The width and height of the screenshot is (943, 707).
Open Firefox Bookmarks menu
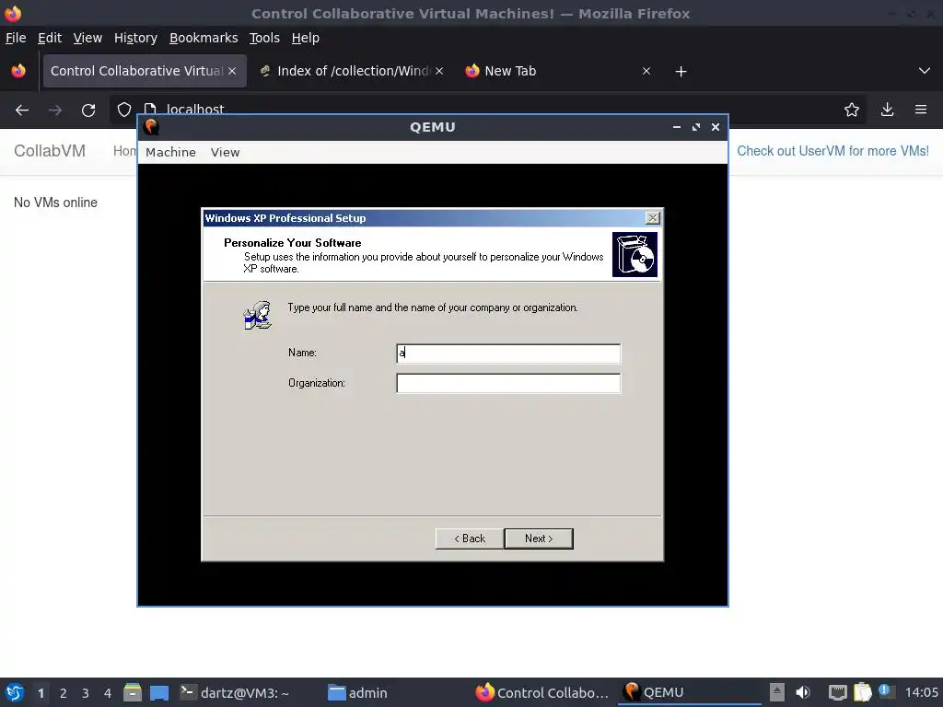tap(204, 38)
